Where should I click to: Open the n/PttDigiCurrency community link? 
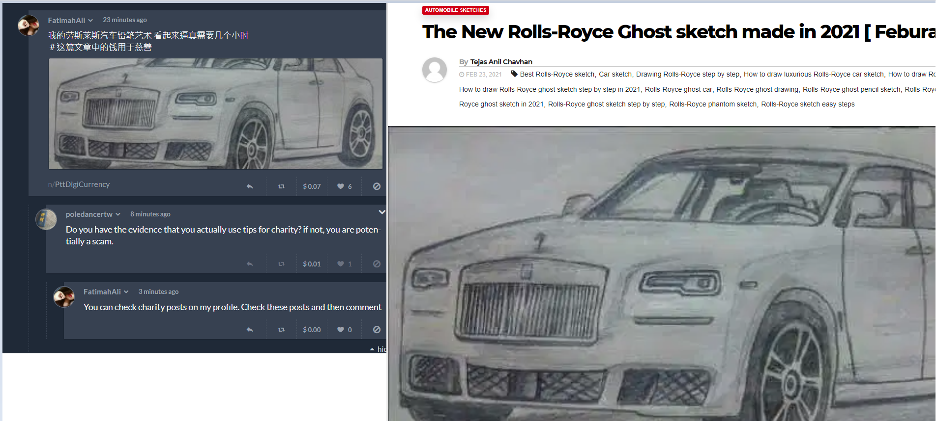coord(79,184)
